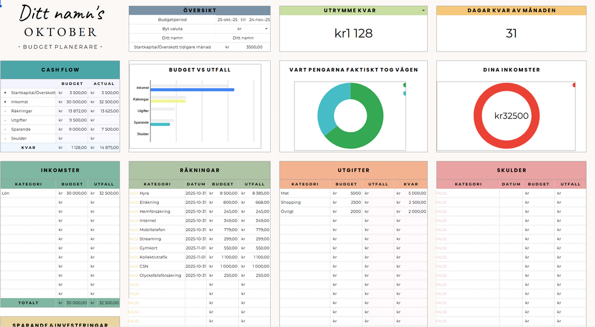Image resolution: width=595 pixels, height=327 pixels.
Task: Toggle the FALSE checkbox beside CSN
Action: click(133, 266)
